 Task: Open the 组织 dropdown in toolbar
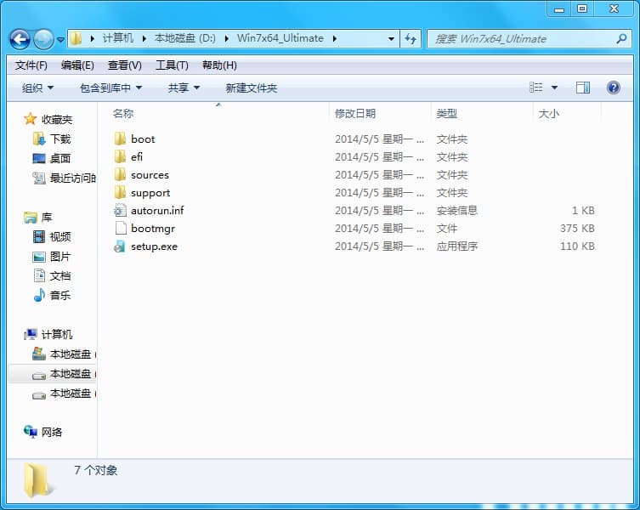(x=37, y=88)
